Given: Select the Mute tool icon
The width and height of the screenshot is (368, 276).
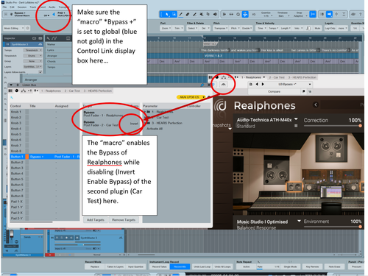Looking at the screenshot, I should tap(202, 15).
